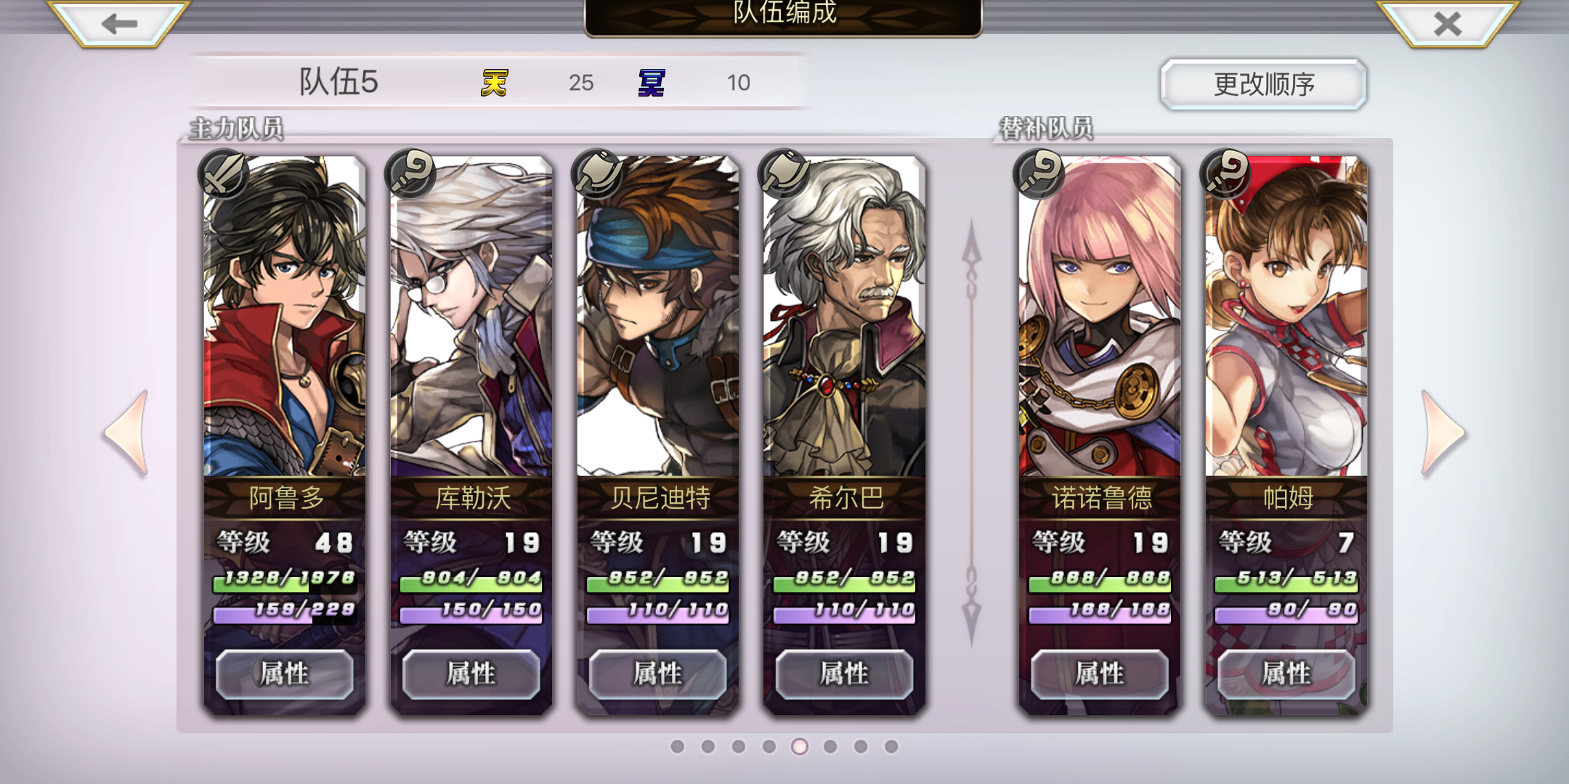The height and width of the screenshot is (784, 1569).
Task: Click the yellow 天 attribute icon
Action: point(495,82)
